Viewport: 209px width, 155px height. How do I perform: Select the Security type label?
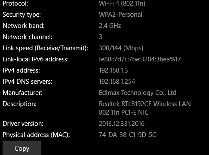pos(22,15)
